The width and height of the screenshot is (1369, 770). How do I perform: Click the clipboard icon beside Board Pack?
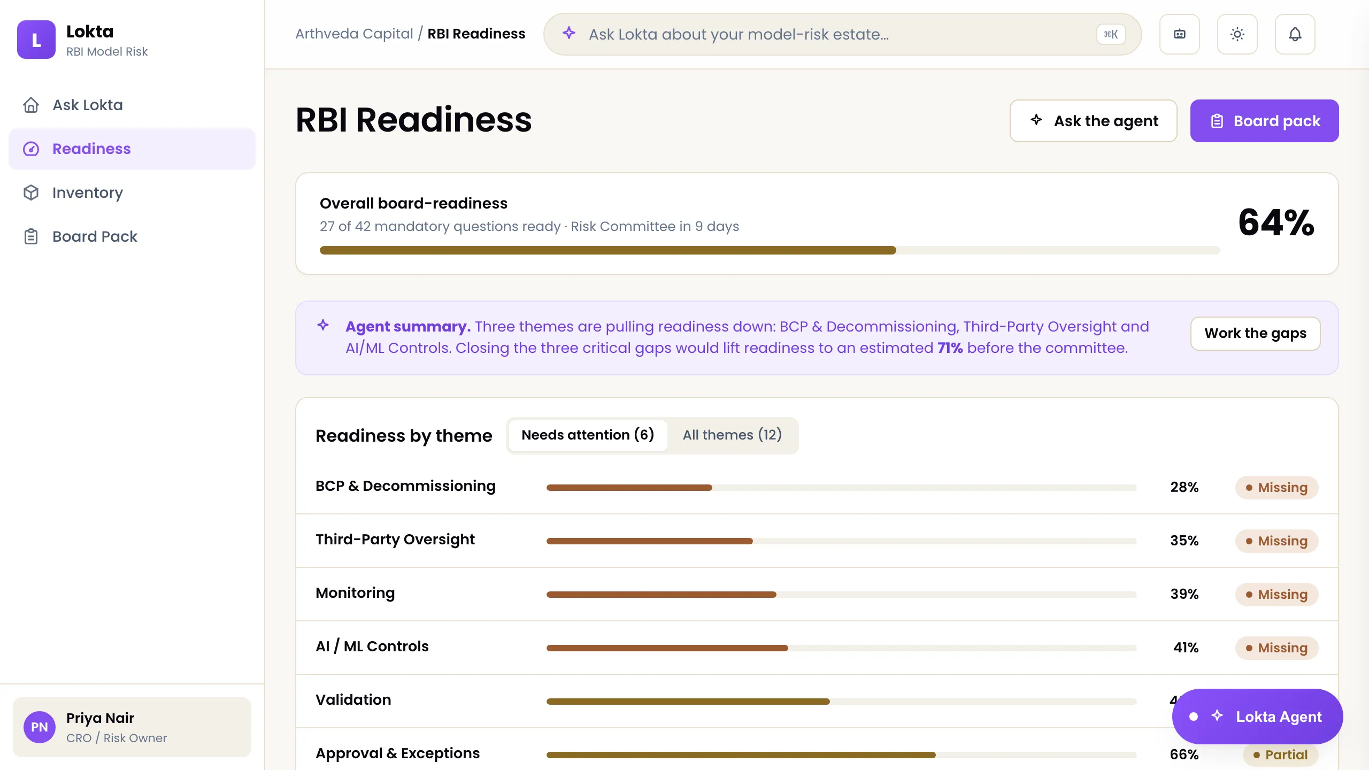[31, 236]
